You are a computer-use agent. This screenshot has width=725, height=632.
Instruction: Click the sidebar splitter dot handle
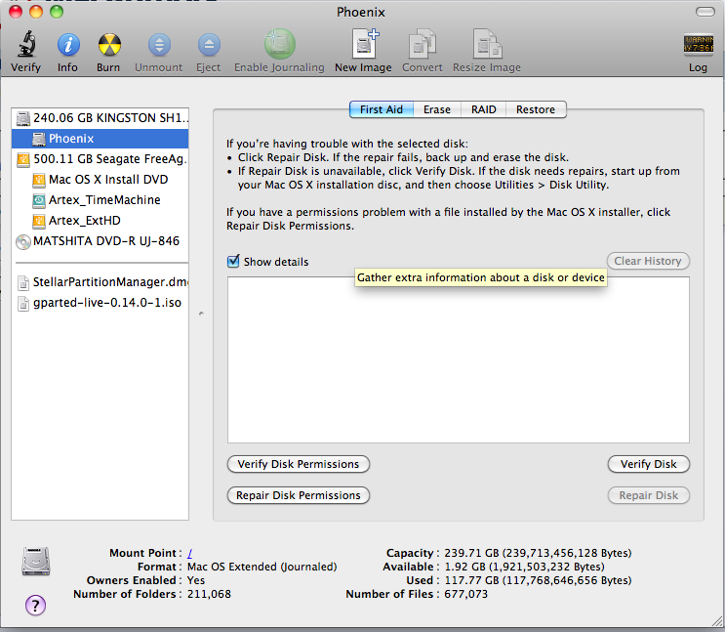(201, 314)
